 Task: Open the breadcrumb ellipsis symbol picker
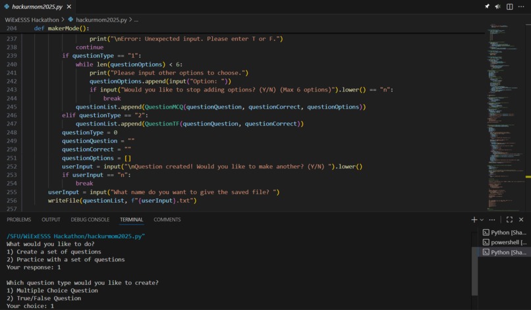pos(136,20)
